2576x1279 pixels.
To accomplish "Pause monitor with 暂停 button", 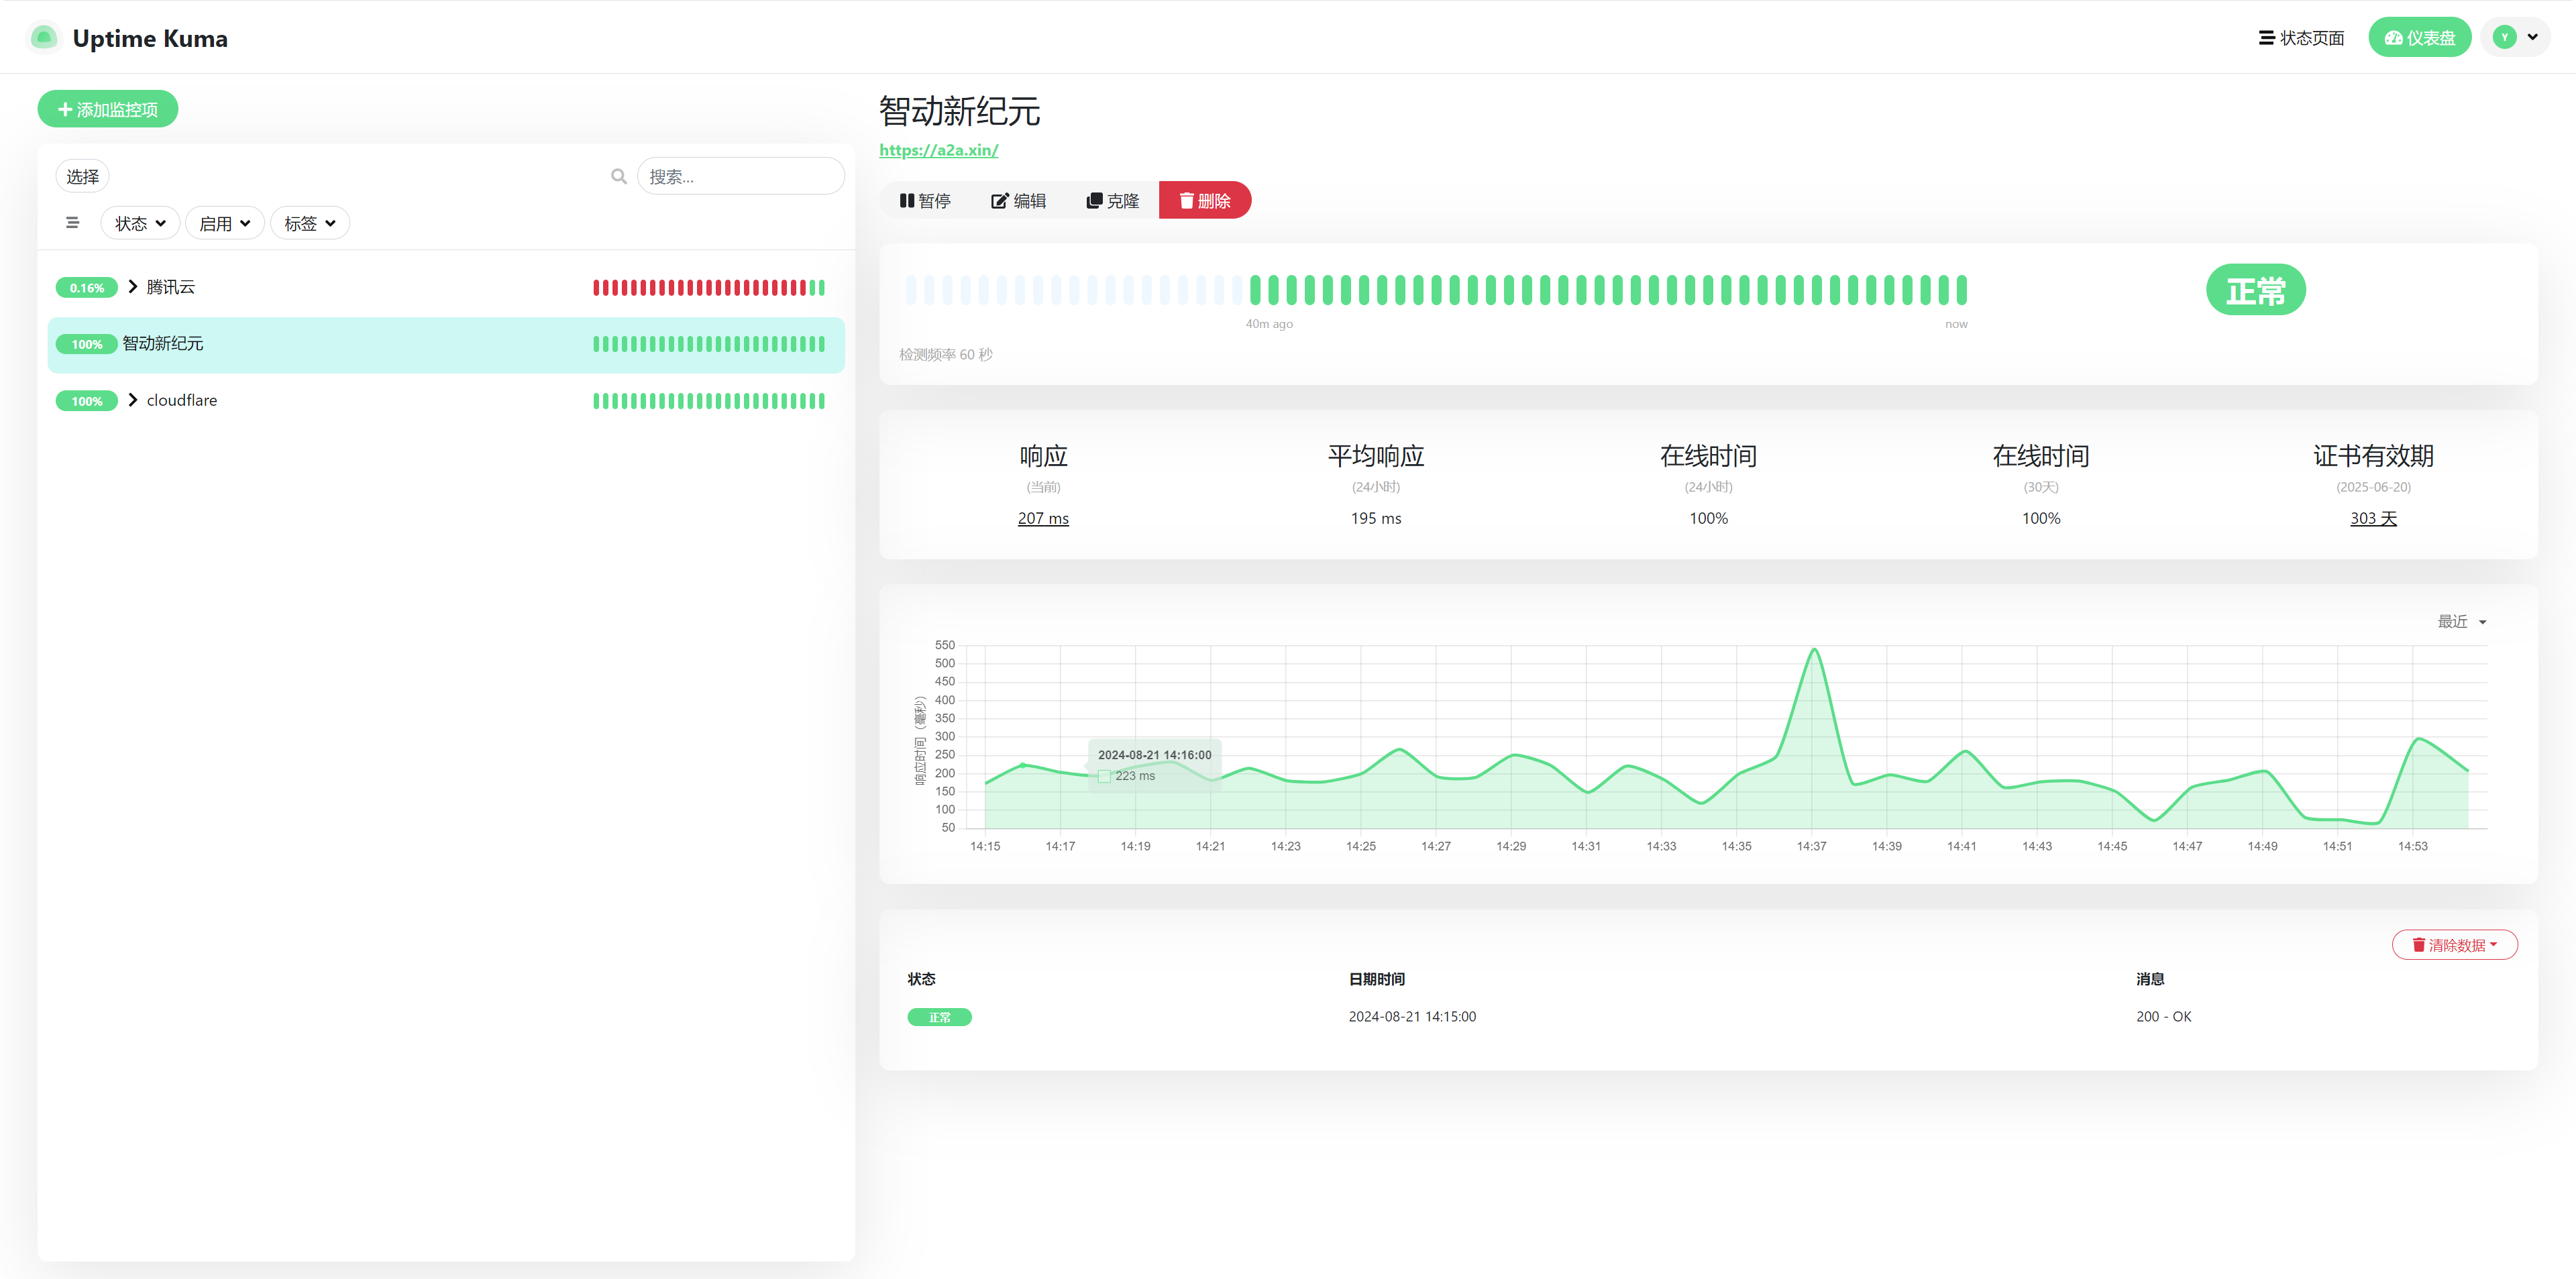I will point(925,200).
